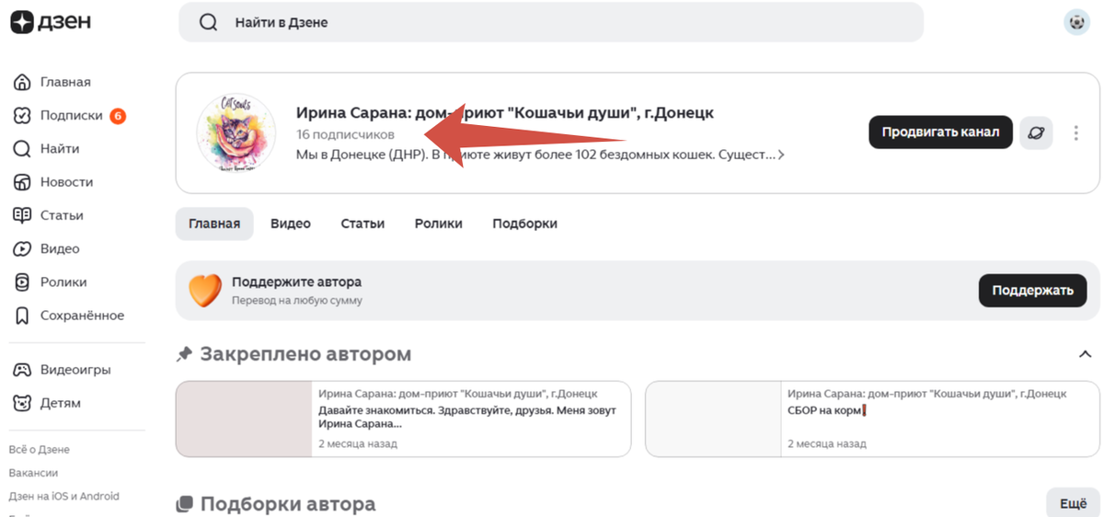Click the Поддержать button
1104x517 pixels.
point(1032,291)
